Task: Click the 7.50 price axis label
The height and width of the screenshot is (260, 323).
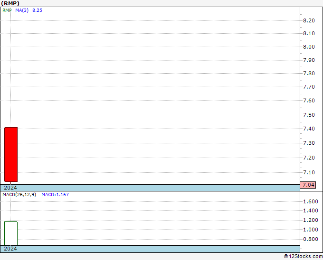Action: pos(309,115)
